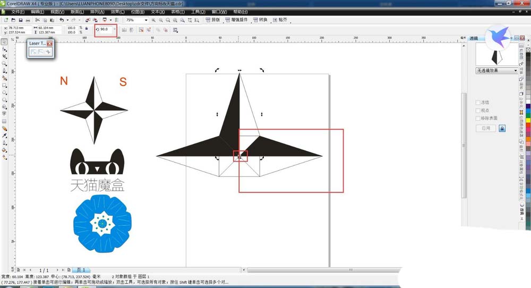
Task: Select the Table tool in toolbox
Action: (x=4, y=121)
